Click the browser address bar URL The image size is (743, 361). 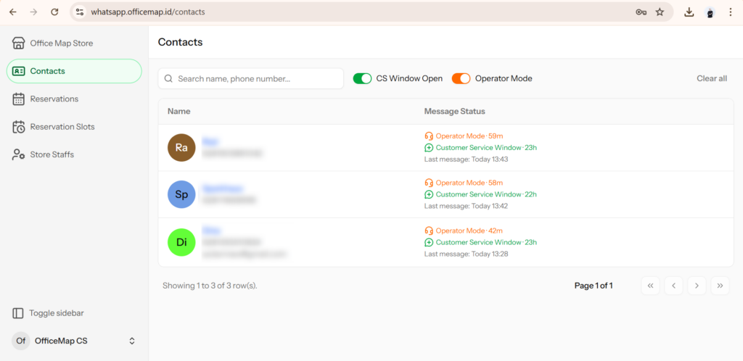pyautogui.click(x=148, y=12)
